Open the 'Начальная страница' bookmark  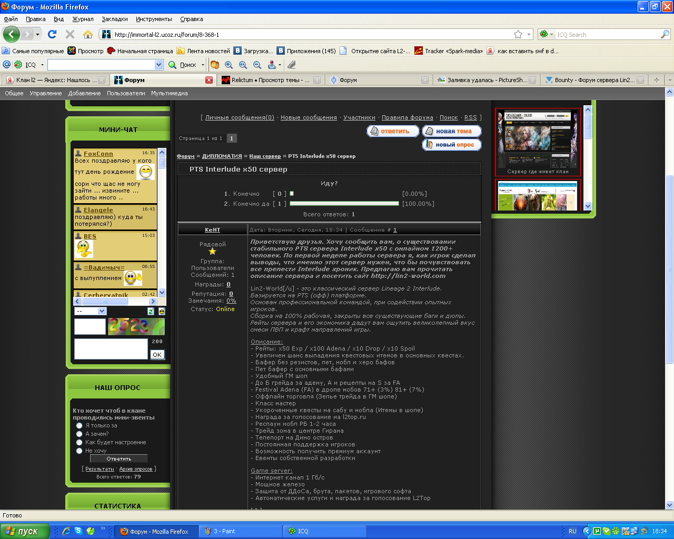[140, 51]
